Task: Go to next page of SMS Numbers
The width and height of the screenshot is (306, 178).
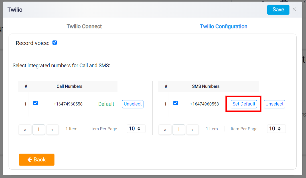Action: pos(192,130)
